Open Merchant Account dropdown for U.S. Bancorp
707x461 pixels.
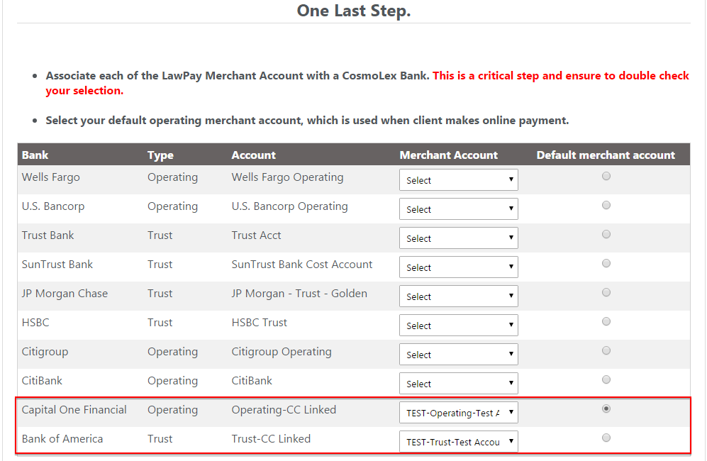(x=459, y=209)
